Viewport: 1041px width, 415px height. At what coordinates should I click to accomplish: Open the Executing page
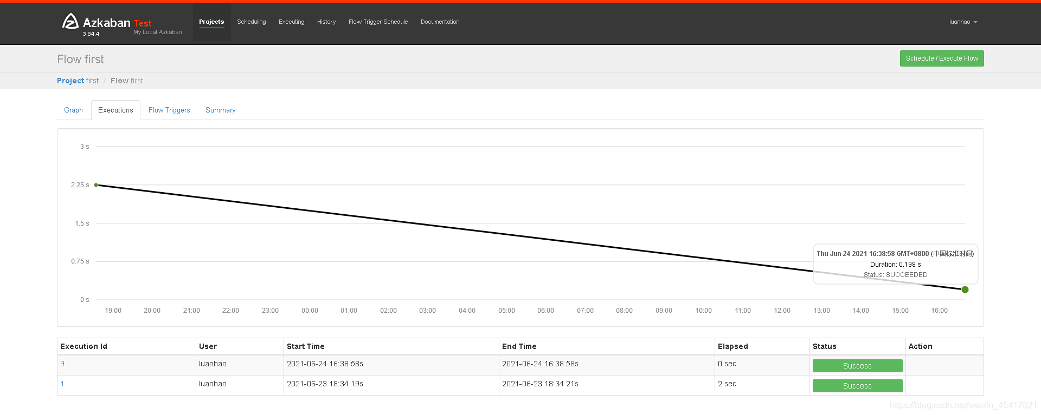pyautogui.click(x=292, y=22)
